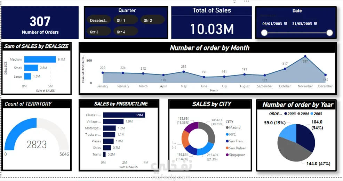Click the Count of TERRITORY title

point(28,104)
